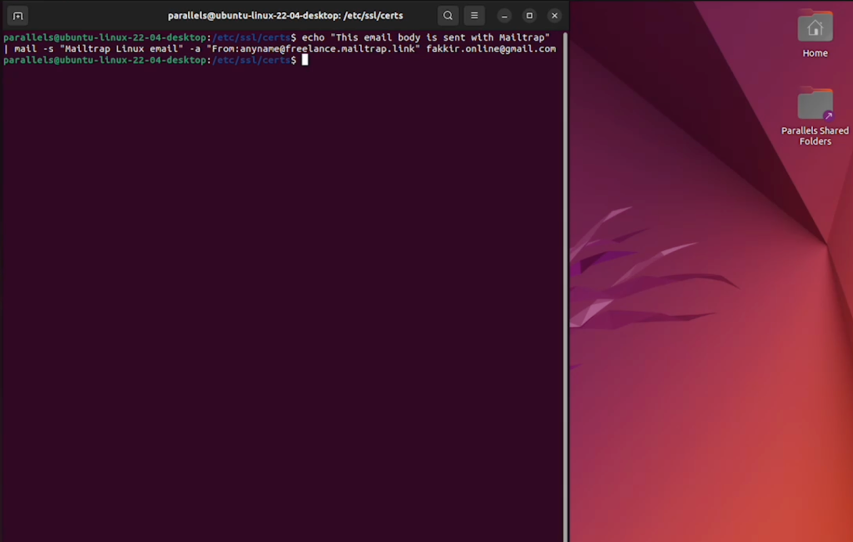The image size is (853, 542).
Task: Click the Home folder house icon
Action: coord(815,27)
